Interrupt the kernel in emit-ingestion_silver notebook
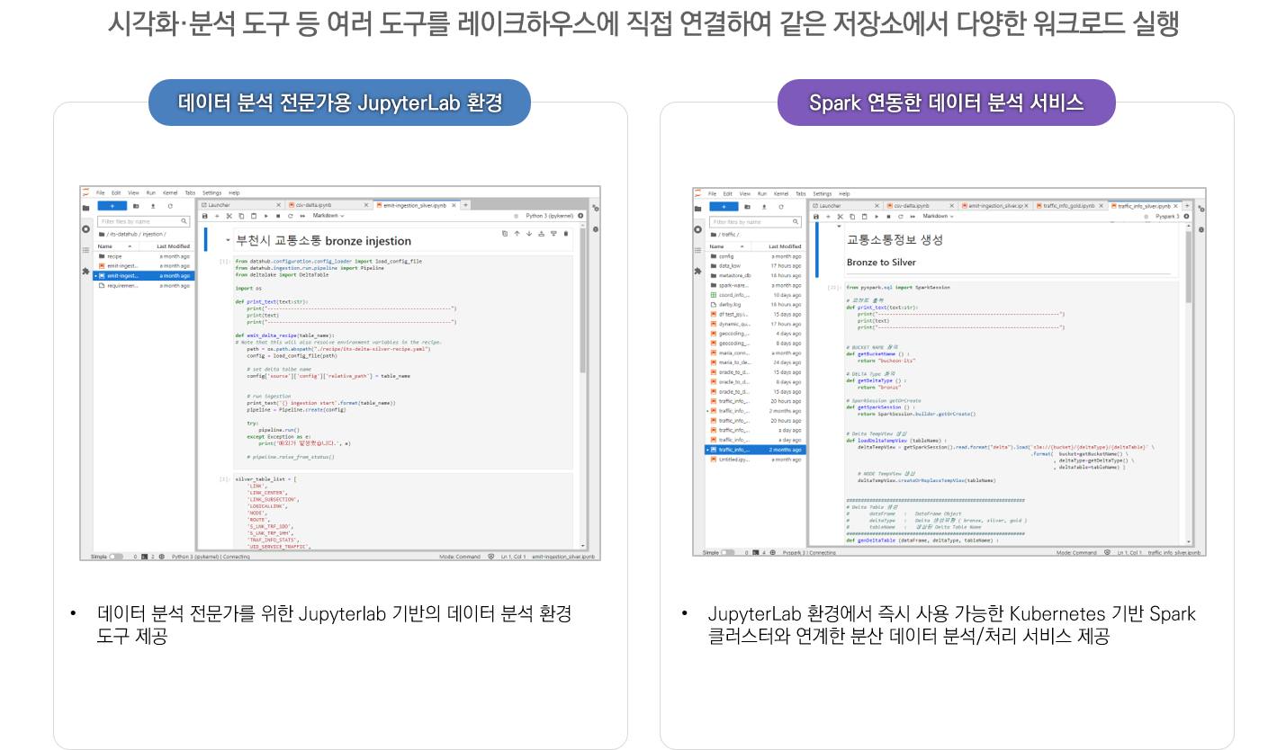The image size is (1286, 750). click(x=278, y=216)
